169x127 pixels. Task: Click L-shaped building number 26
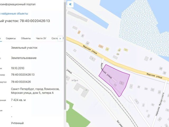82,90
